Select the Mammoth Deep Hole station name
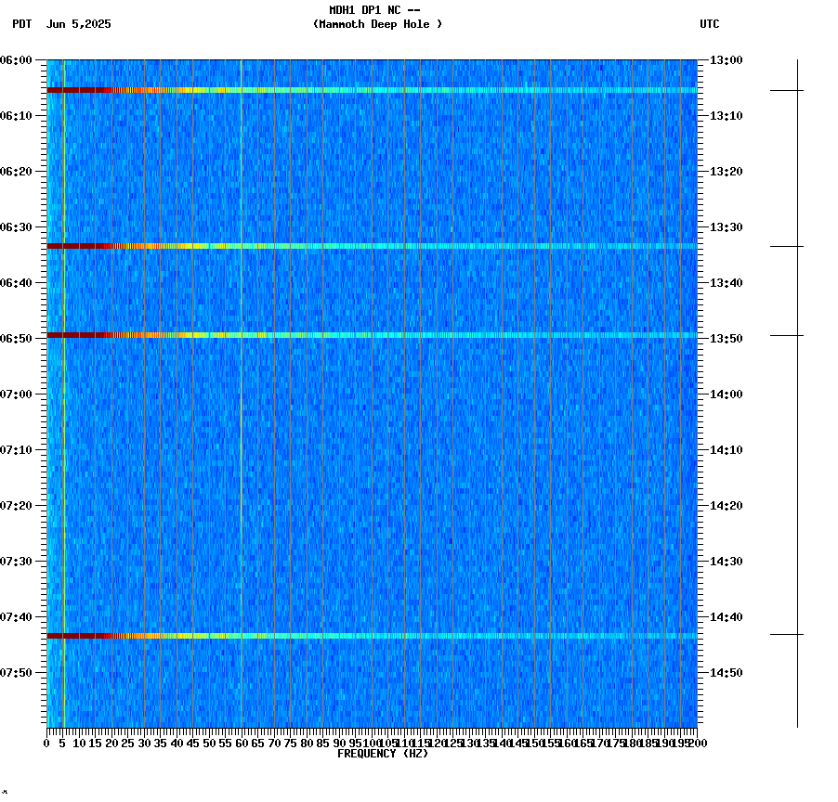838x802 pixels. [377, 25]
